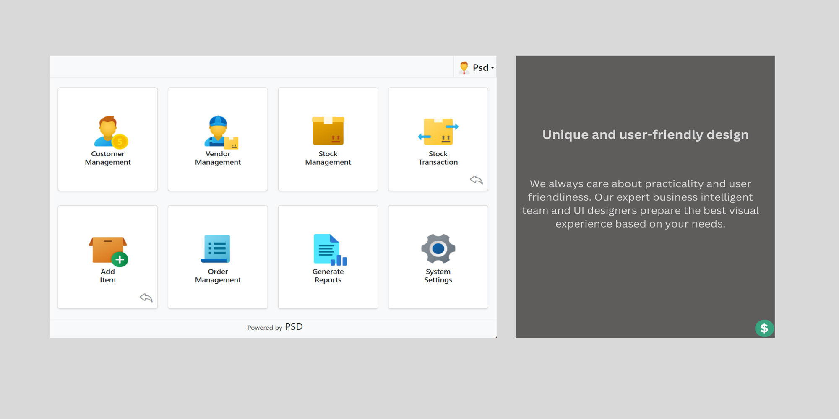Click the reply arrow on Stock Transaction card

tap(476, 180)
